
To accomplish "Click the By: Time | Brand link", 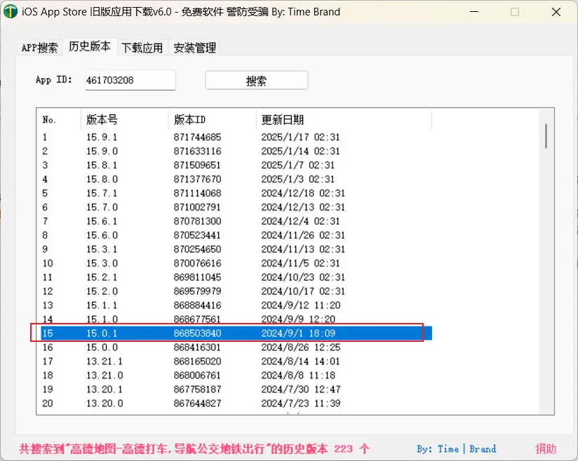I will pos(457,449).
